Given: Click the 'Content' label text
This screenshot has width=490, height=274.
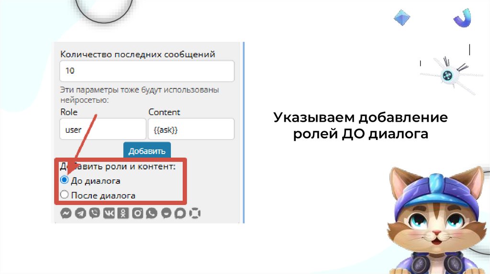Looking at the screenshot, I should point(165,112).
